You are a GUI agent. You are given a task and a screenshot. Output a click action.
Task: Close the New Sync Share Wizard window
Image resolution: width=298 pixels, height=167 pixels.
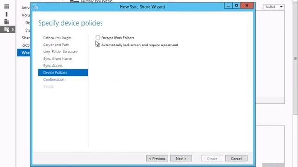tap(247, 6)
